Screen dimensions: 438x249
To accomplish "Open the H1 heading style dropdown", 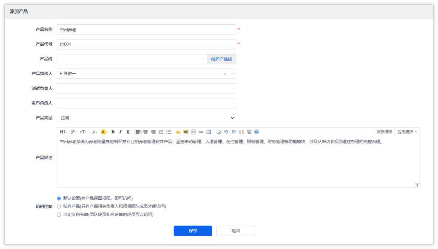I will click(64, 132).
